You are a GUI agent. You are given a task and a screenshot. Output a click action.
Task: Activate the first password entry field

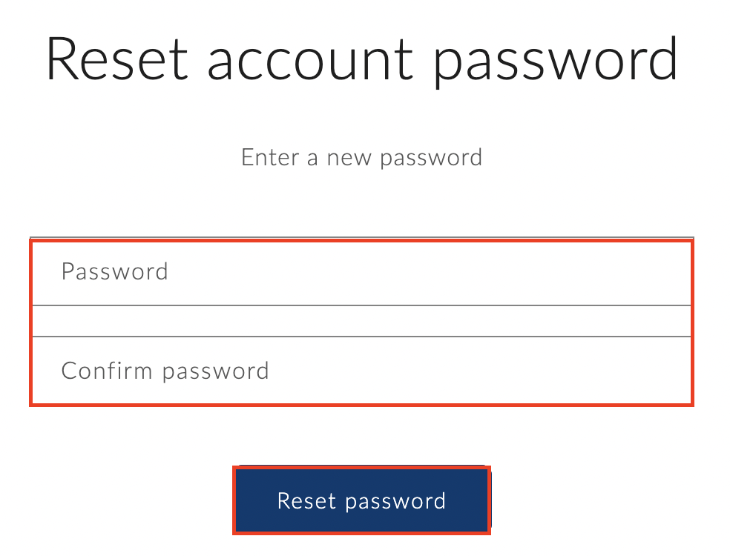(361, 272)
